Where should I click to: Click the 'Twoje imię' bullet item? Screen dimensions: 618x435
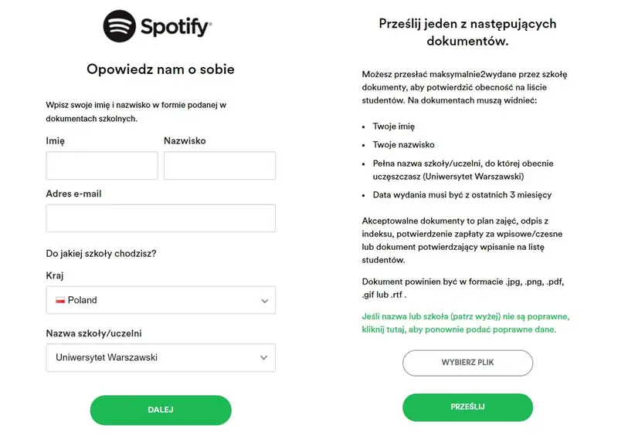pyautogui.click(x=394, y=126)
